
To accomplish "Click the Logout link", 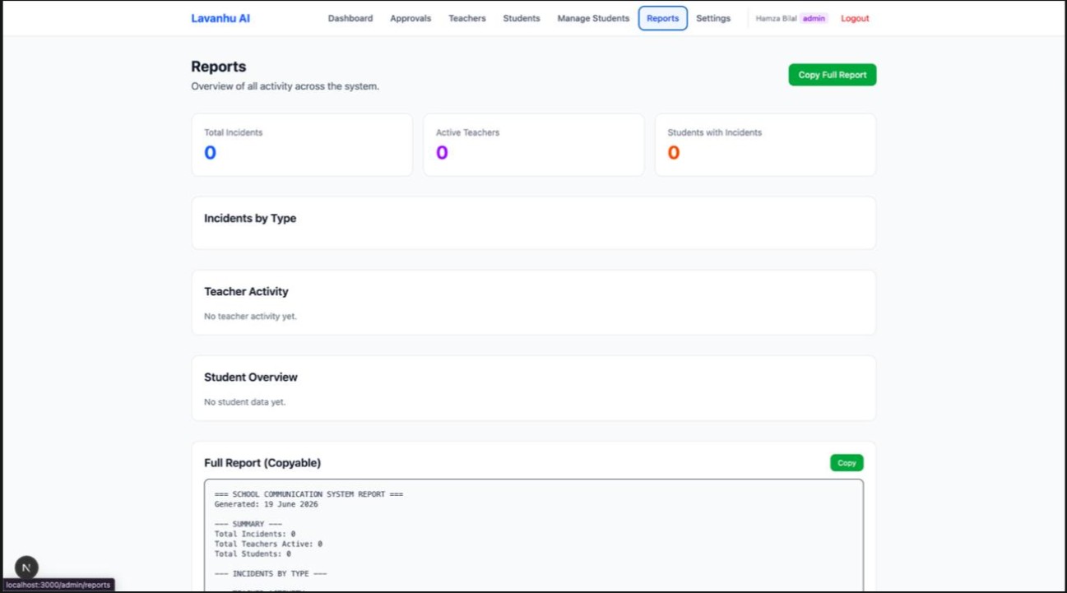I will tap(855, 18).
